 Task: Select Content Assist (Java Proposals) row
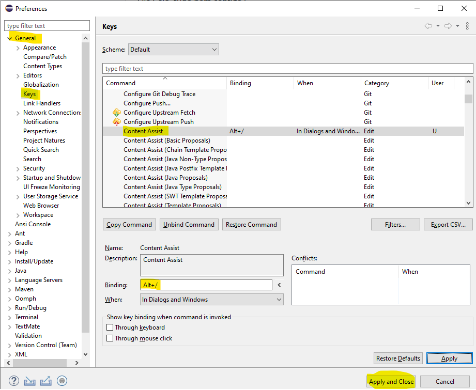tap(283, 178)
